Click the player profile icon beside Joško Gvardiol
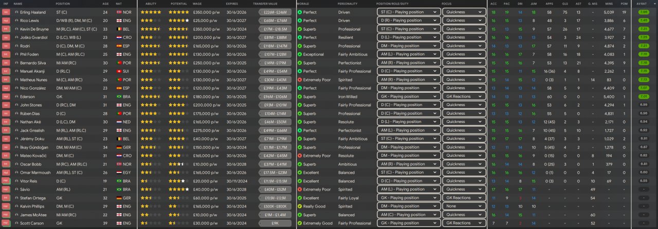 (x=16, y=37)
